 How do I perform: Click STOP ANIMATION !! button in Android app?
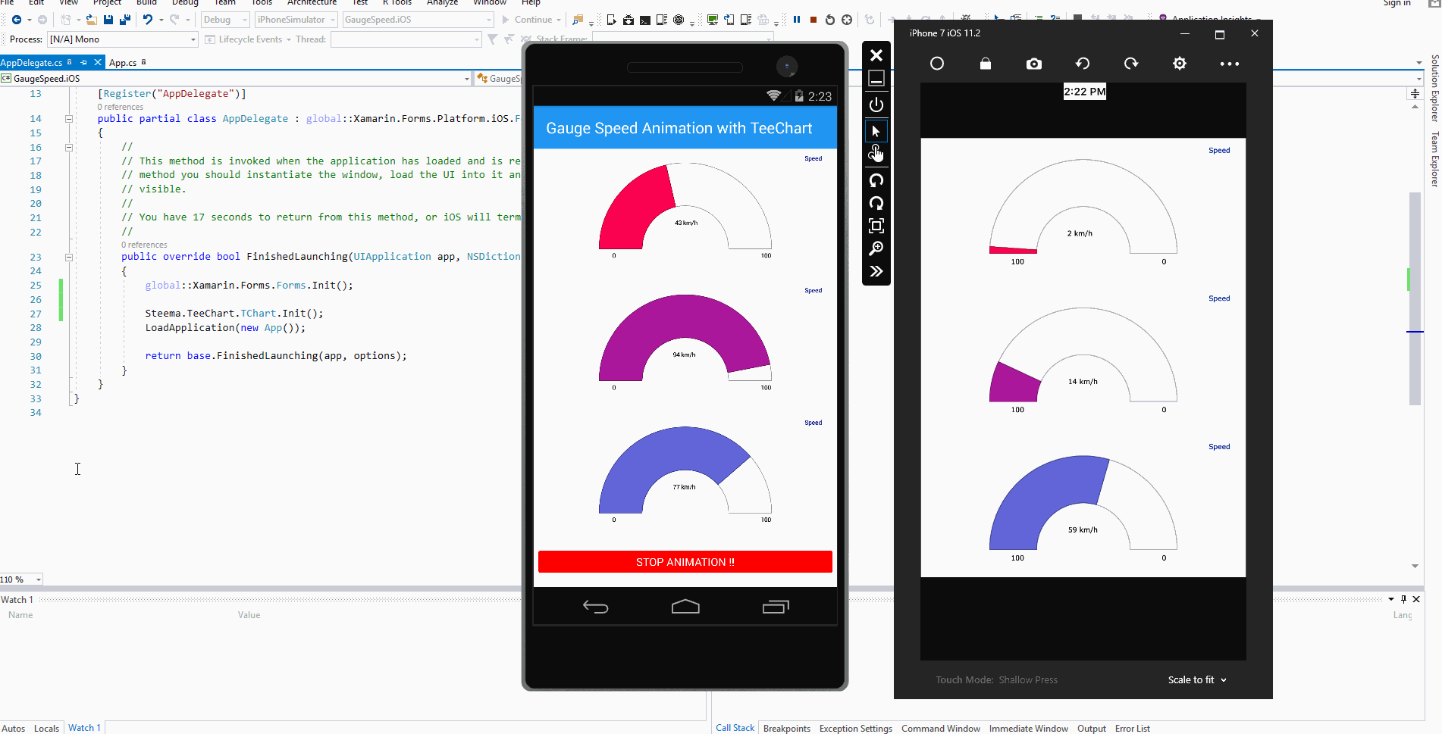(685, 562)
